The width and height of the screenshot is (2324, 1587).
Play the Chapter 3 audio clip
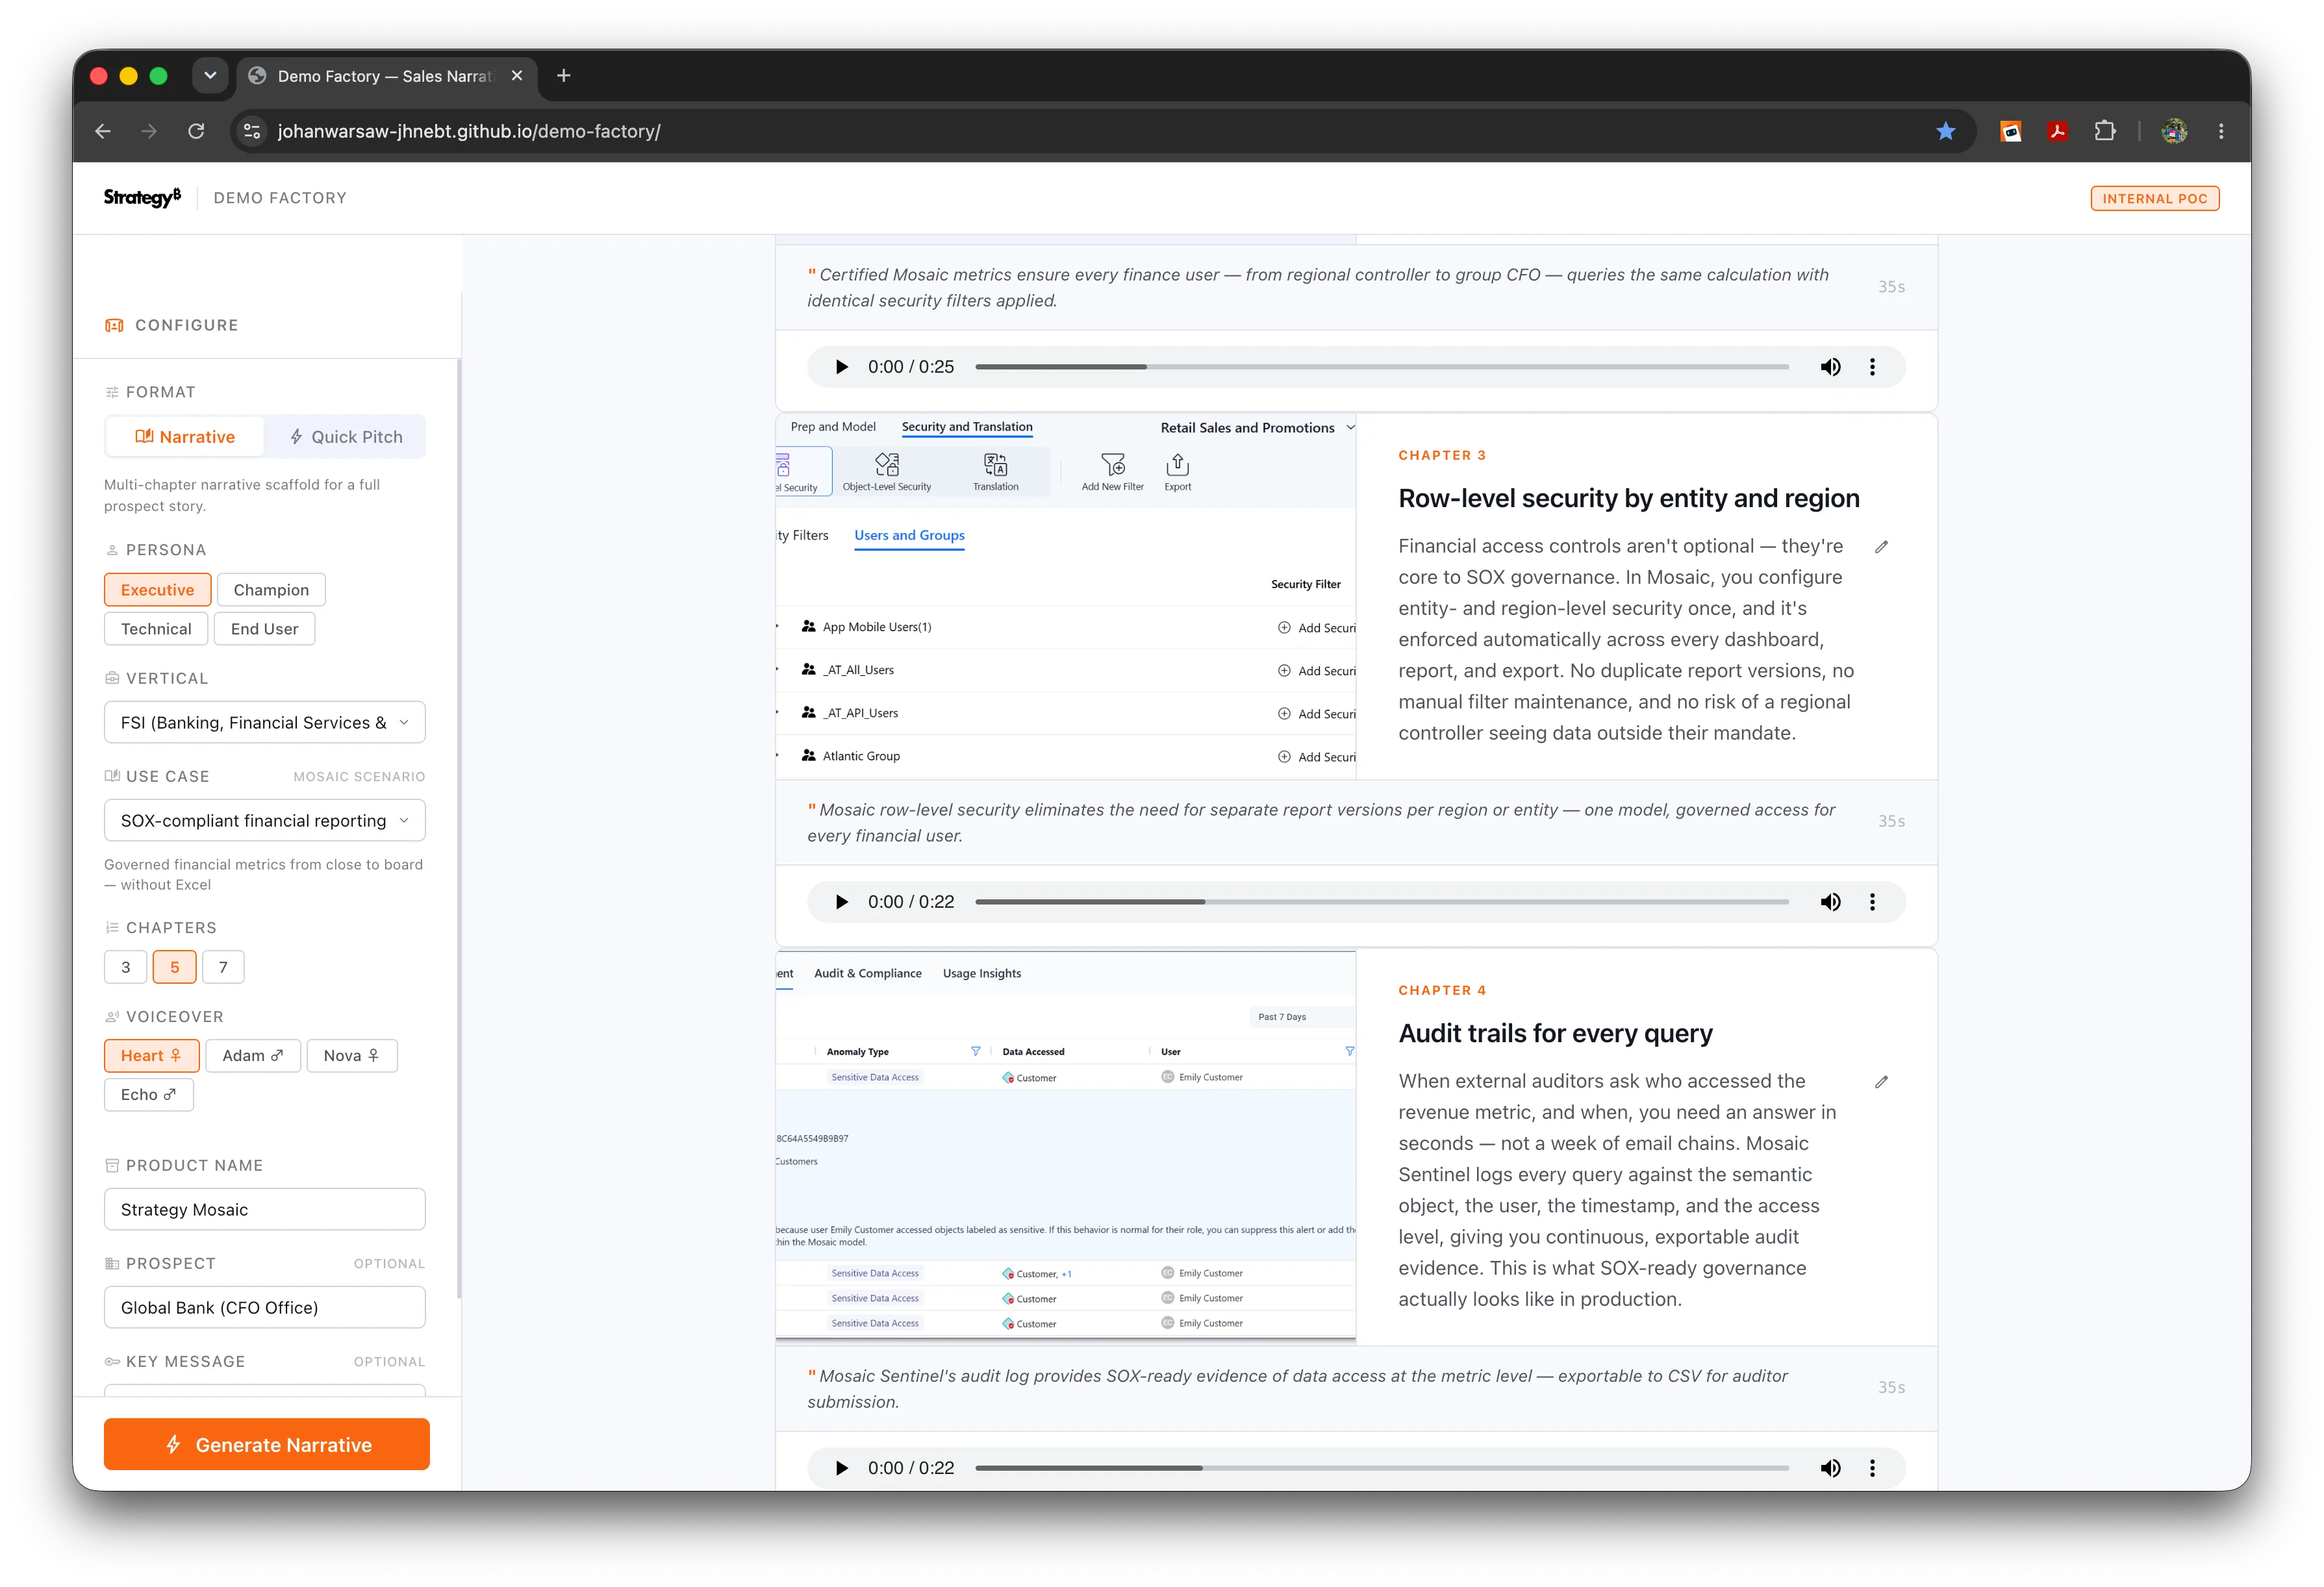841,902
